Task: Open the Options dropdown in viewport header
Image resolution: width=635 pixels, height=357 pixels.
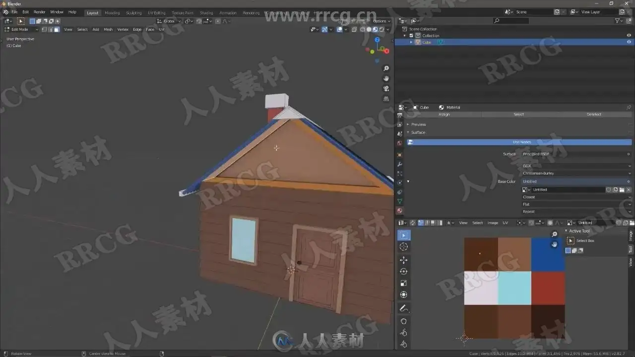Action: point(381,21)
